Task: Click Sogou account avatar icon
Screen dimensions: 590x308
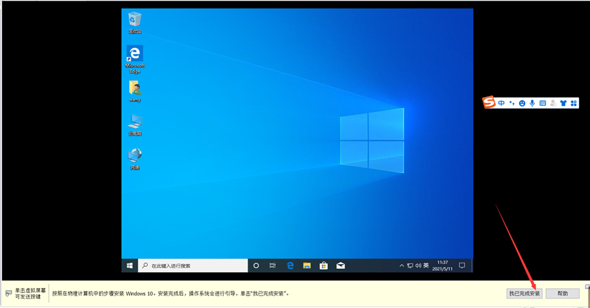Action: click(x=553, y=103)
